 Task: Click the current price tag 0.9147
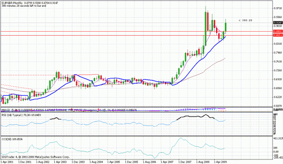click(x=278, y=23)
